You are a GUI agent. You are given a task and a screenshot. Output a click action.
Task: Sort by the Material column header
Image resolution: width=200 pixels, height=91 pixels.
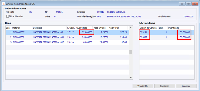coord(22,28)
